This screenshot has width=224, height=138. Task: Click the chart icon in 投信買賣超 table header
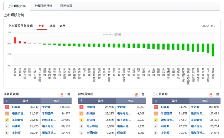[81, 101]
